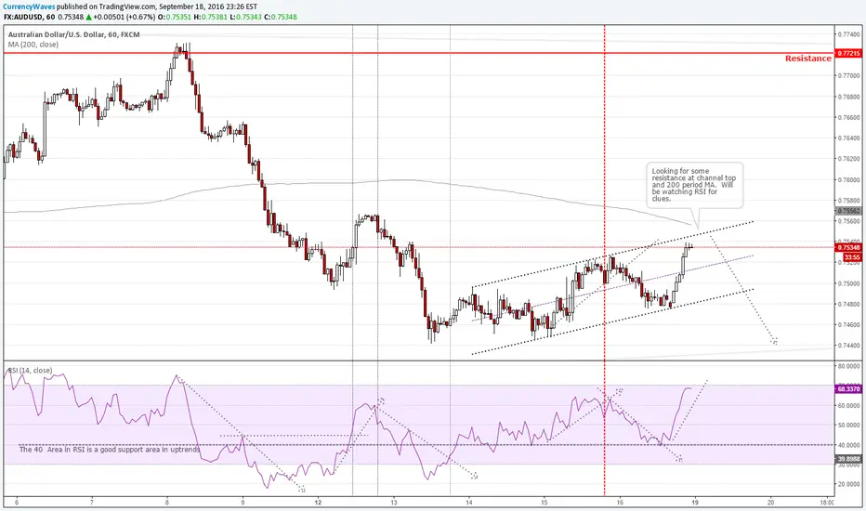Click the '40 Area in RSI' annotation text
This screenshot has height=511, width=866.
tap(110, 450)
